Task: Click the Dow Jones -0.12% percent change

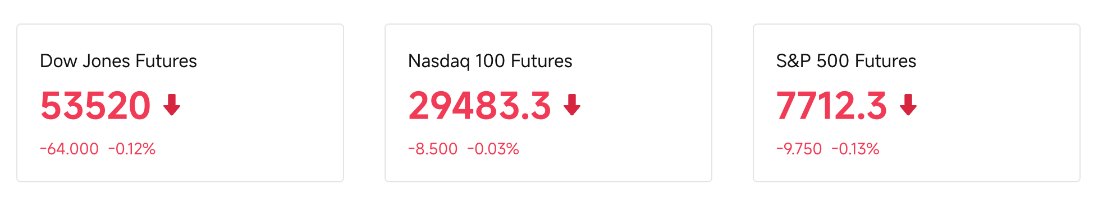Action: point(132,149)
